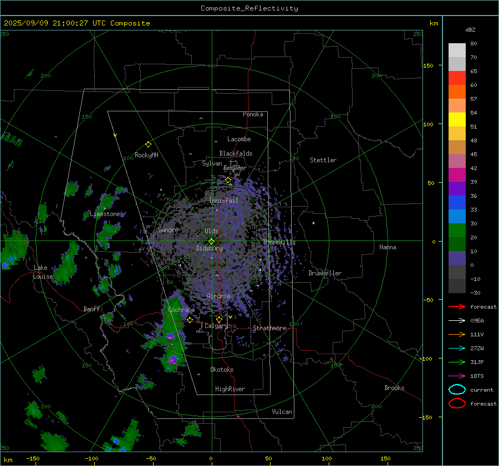The width and height of the screenshot is (499, 466).
Task: Click the cyan current ellipse icon
Action: tap(457, 390)
